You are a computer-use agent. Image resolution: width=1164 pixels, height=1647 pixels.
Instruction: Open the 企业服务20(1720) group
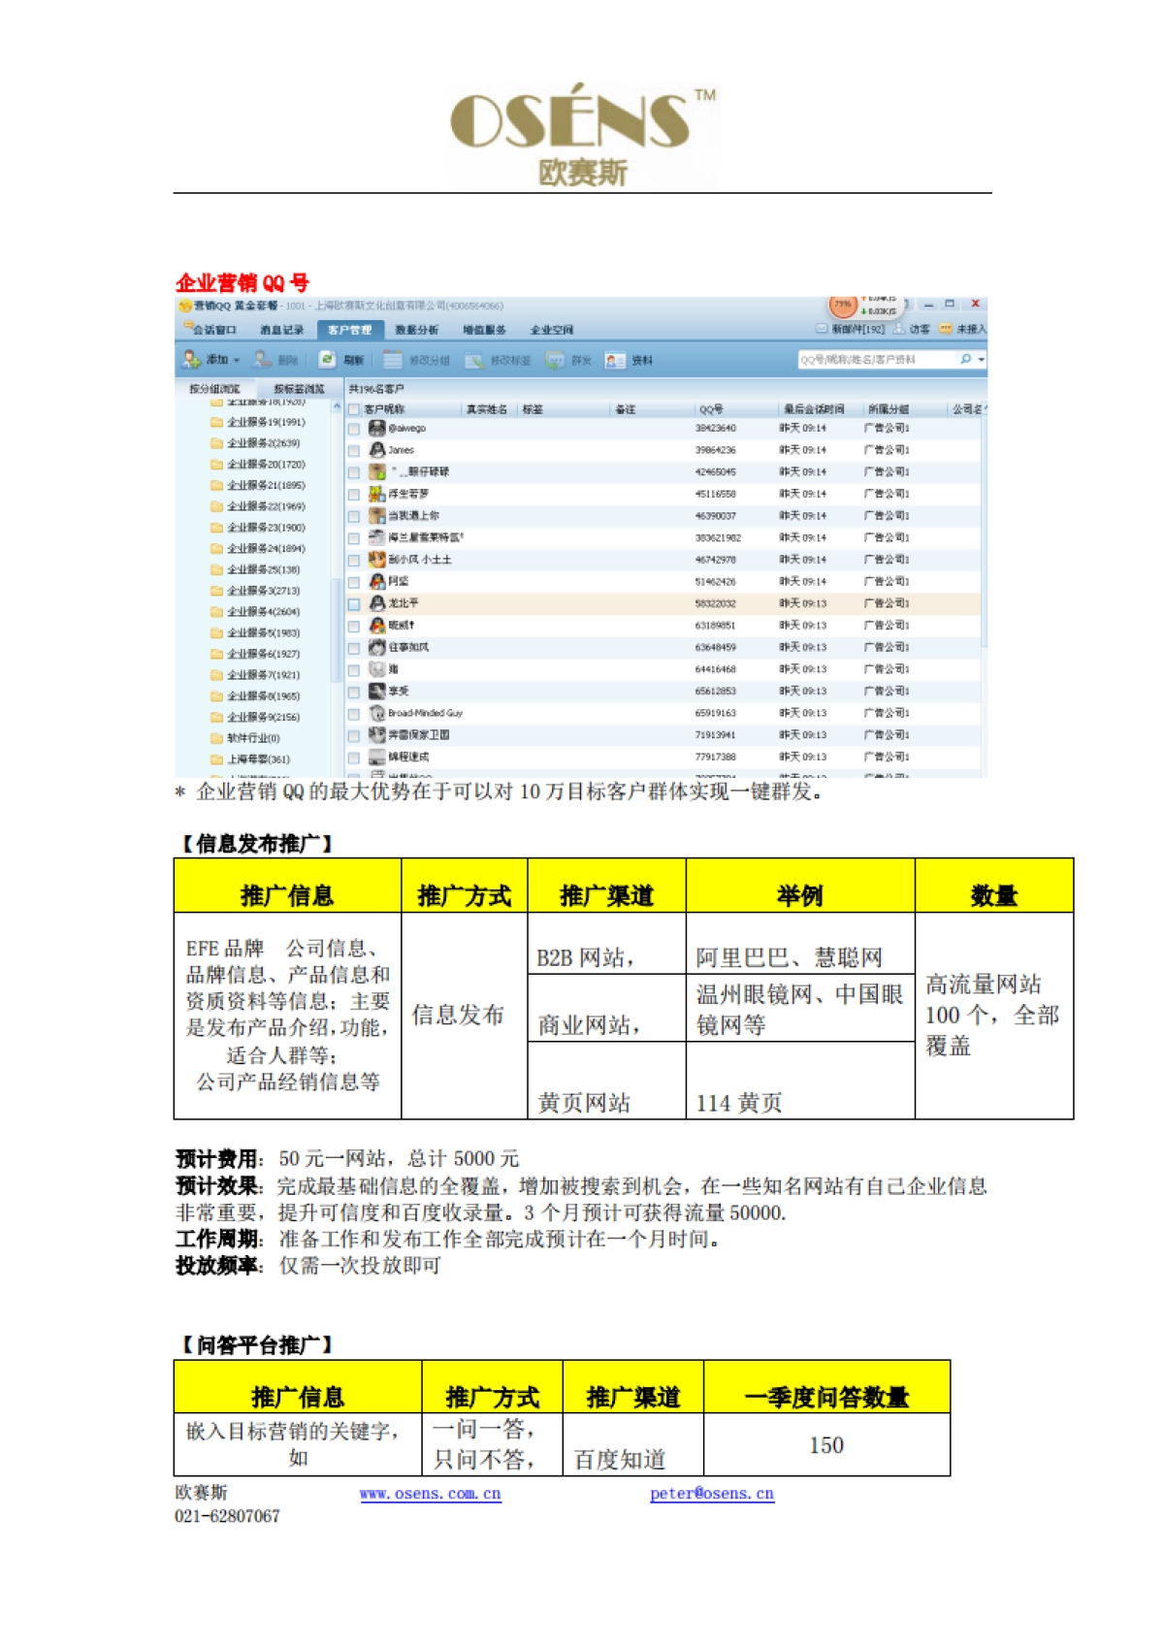coord(266,465)
